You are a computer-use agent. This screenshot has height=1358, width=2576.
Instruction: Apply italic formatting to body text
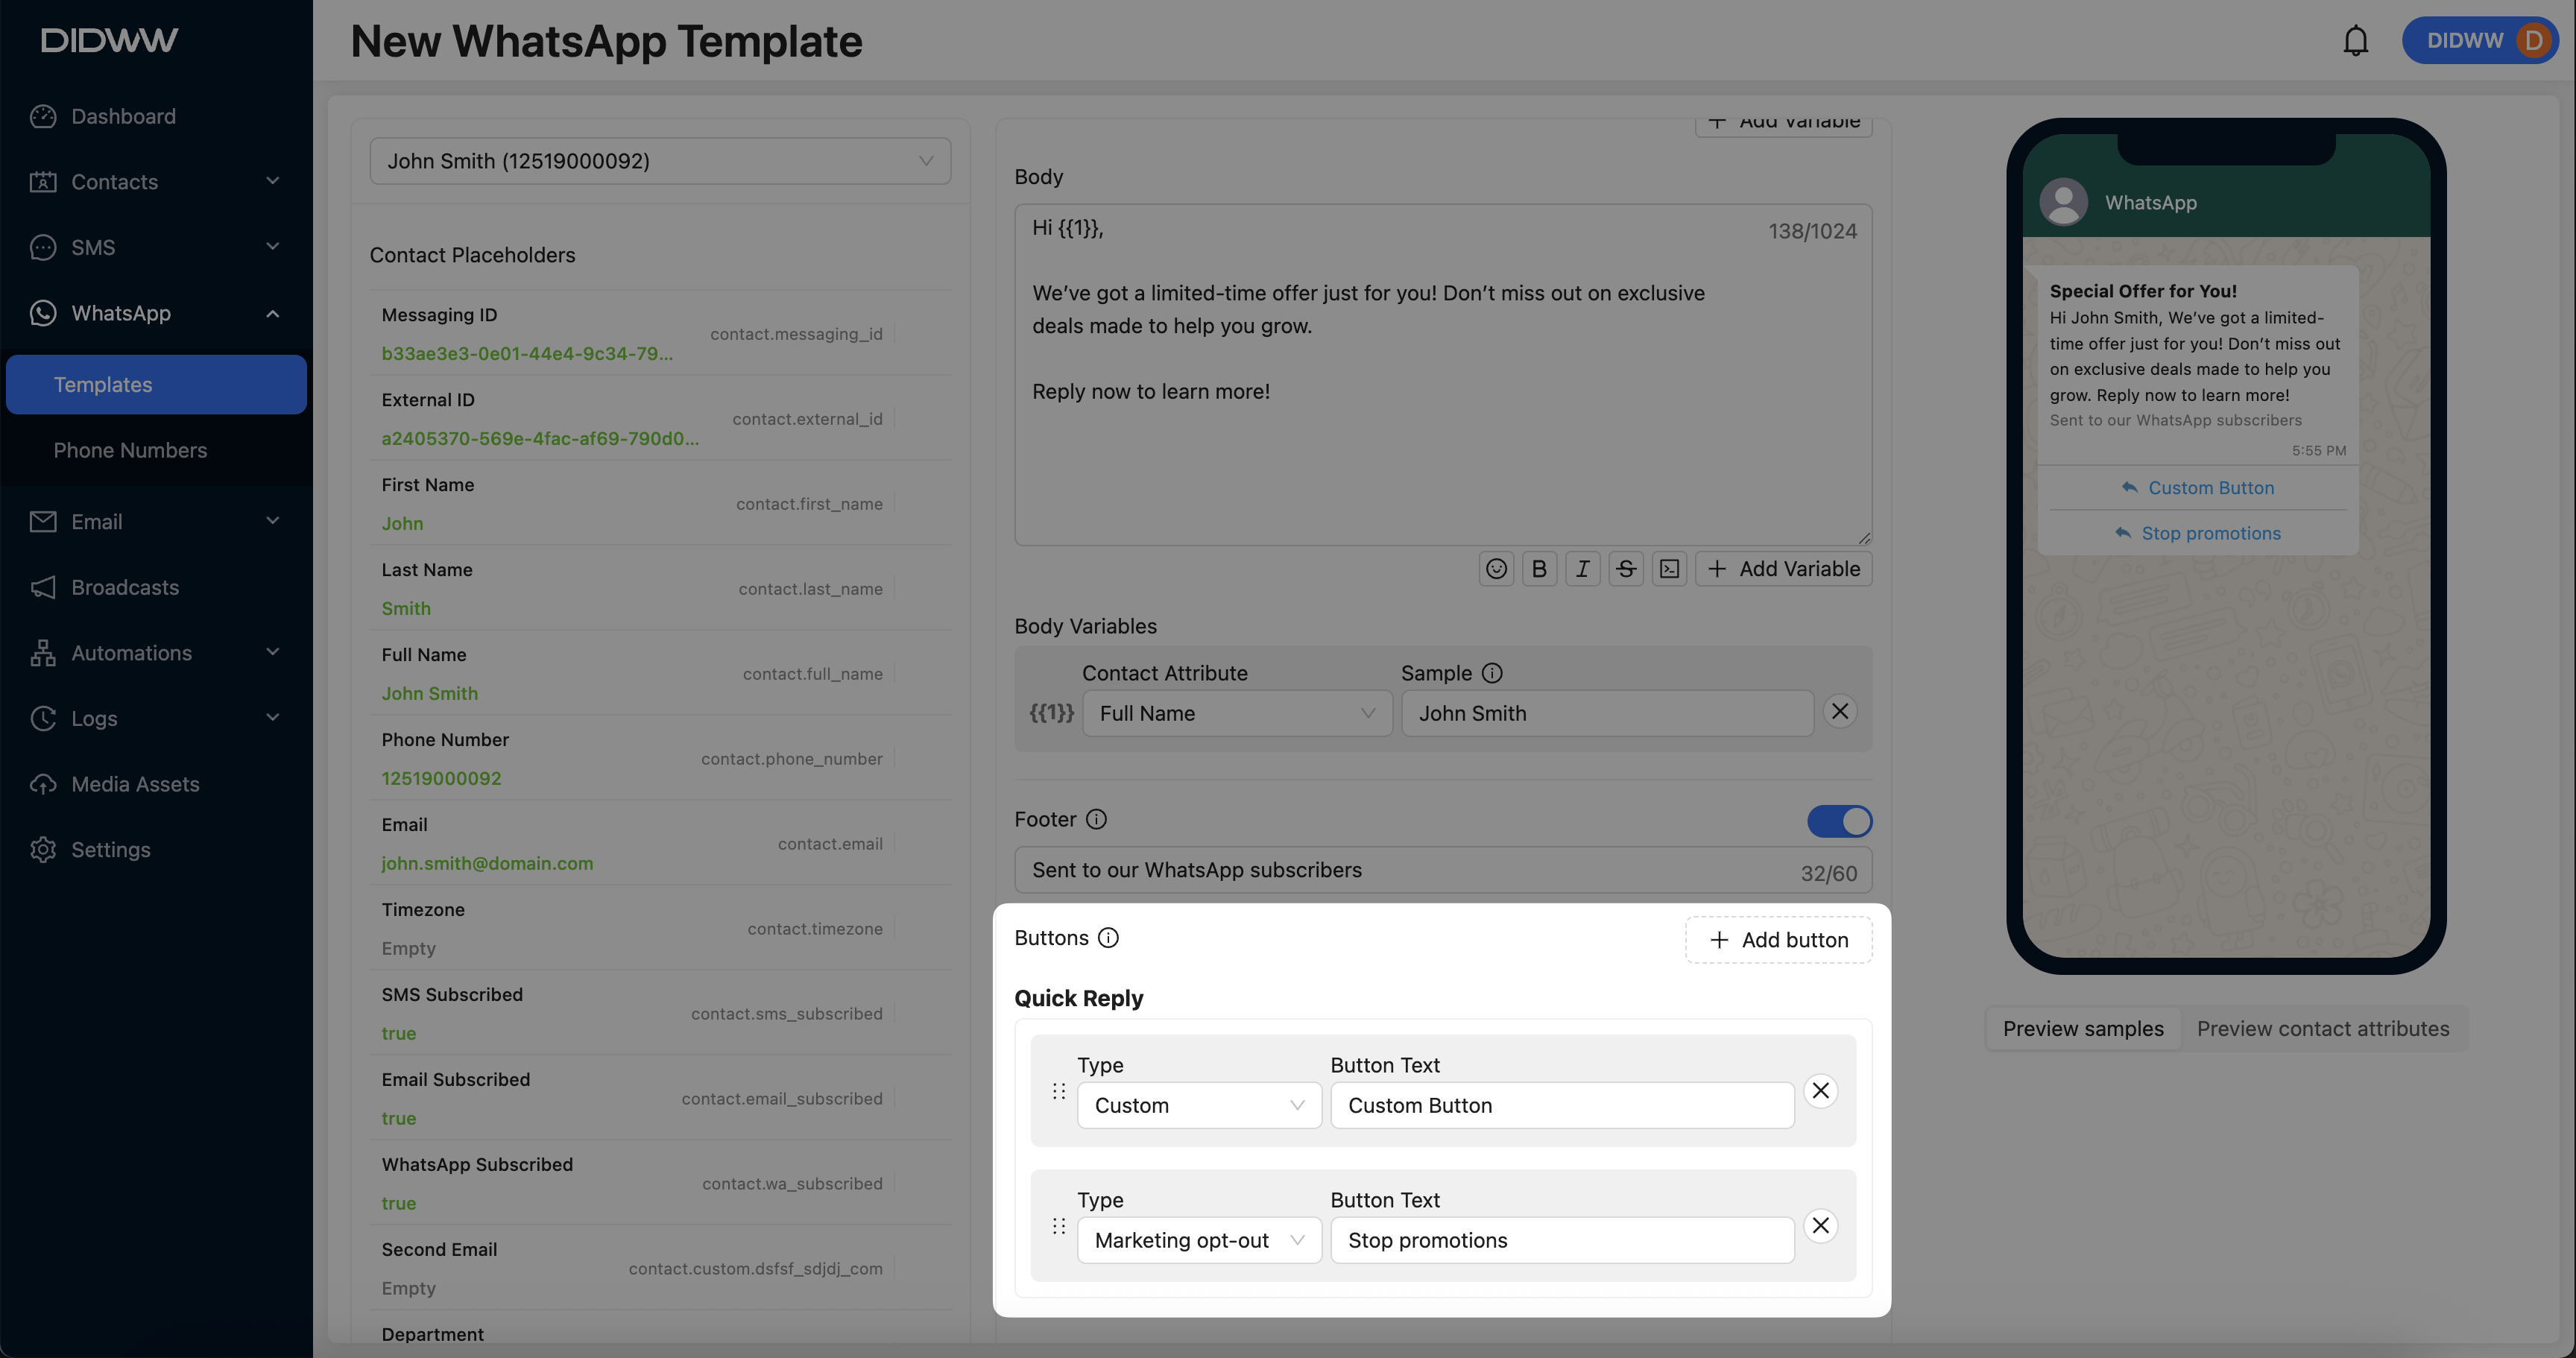(x=1582, y=569)
